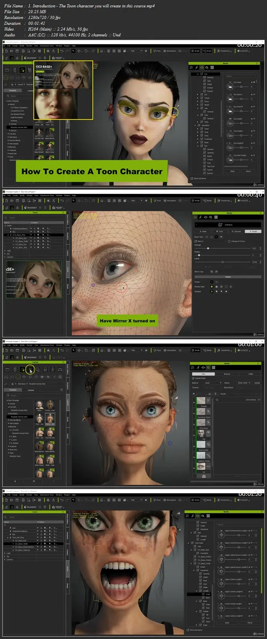The width and height of the screenshot is (267, 639).
Task: Toggle Mirror X checkbox in the 00:00:40 frame
Action: pyautogui.click(x=196, y=241)
